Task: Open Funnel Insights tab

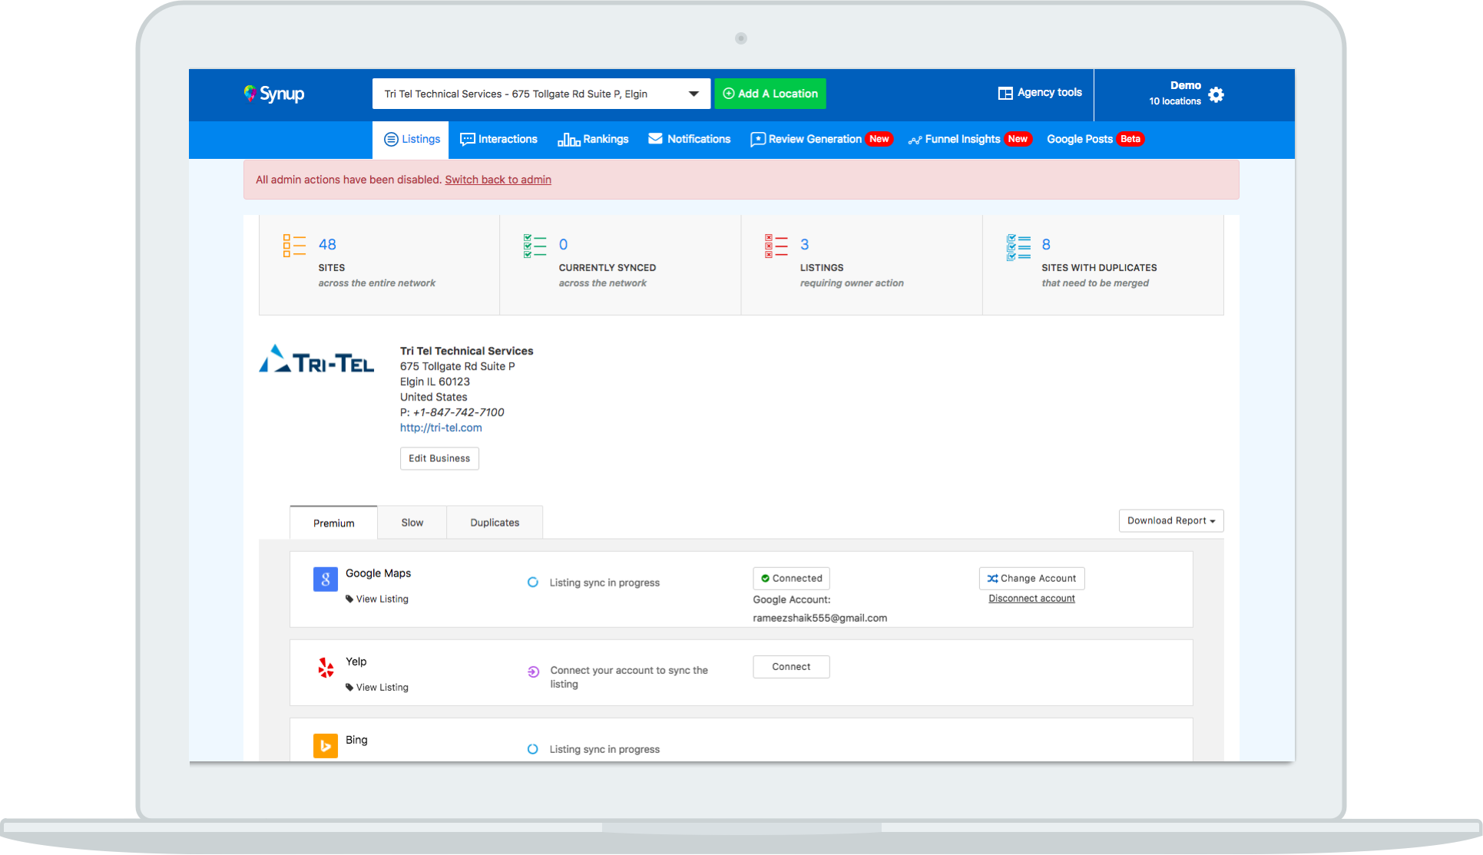Action: [x=970, y=139]
